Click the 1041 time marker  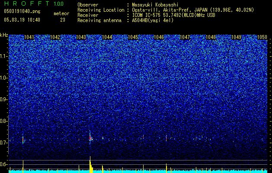point(29,37)
